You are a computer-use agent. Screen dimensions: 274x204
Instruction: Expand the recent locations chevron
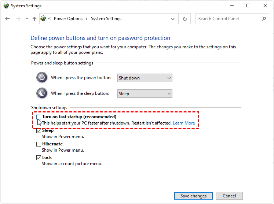coord(26,19)
